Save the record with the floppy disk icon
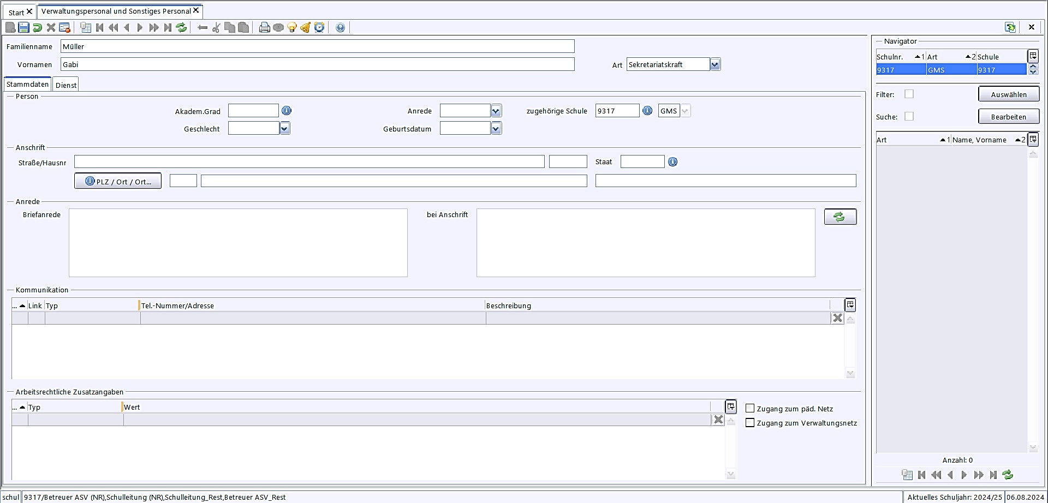The height and width of the screenshot is (503, 1048). 24,27
